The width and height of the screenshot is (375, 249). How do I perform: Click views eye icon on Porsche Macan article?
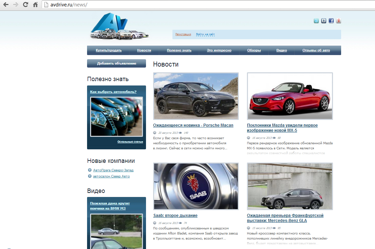tap(180, 133)
